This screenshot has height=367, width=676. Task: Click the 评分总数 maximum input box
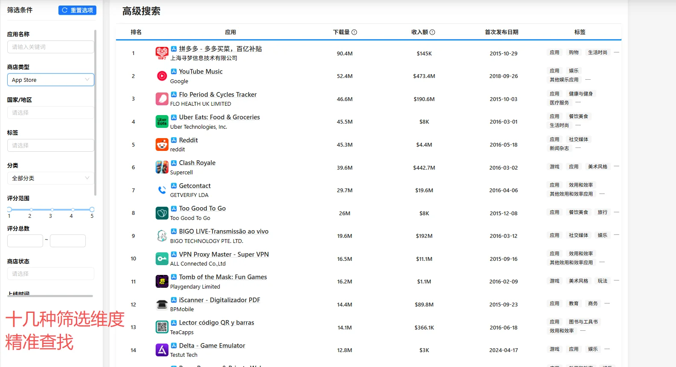point(68,241)
